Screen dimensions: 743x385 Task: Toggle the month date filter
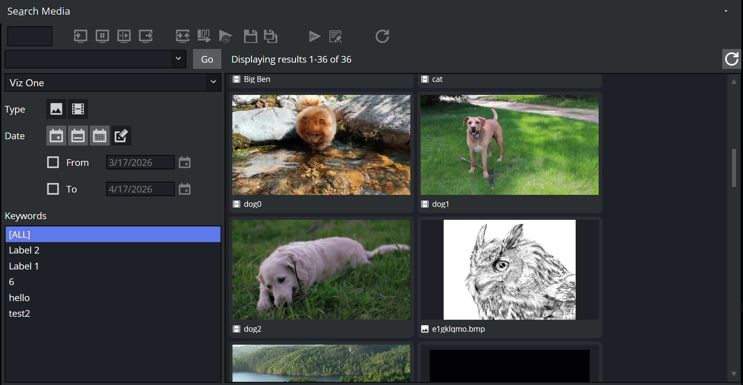100,136
